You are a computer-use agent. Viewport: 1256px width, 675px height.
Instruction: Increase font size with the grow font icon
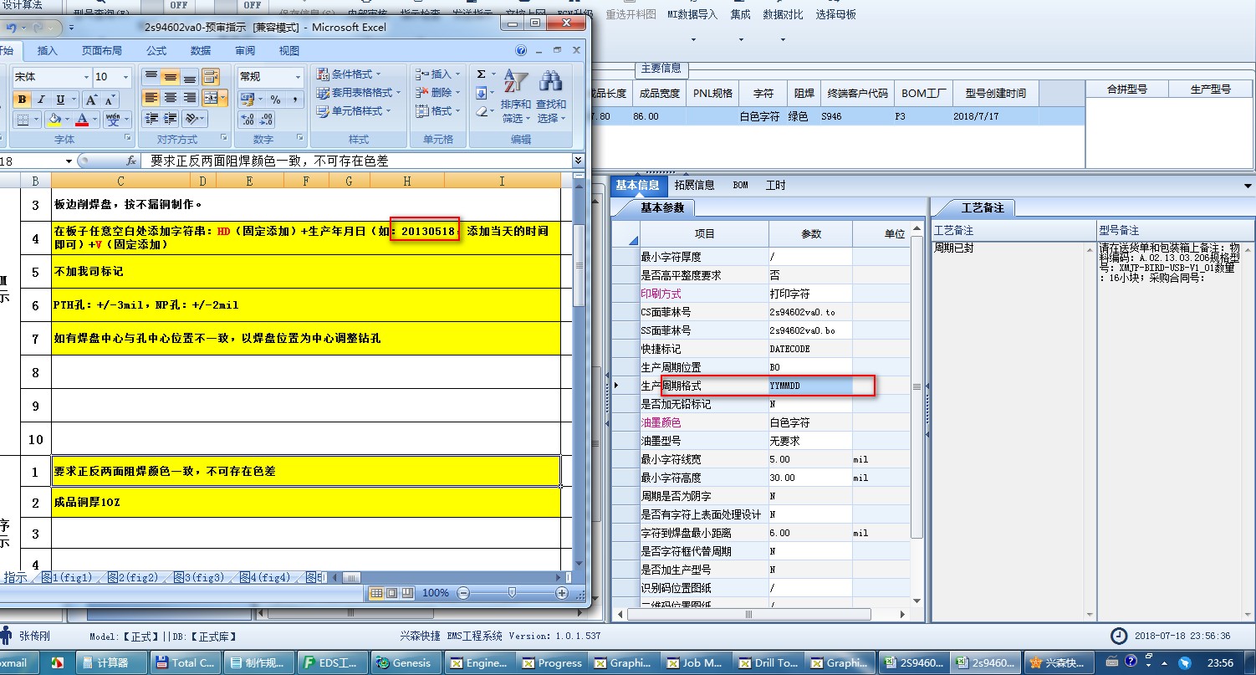point(90,100)
